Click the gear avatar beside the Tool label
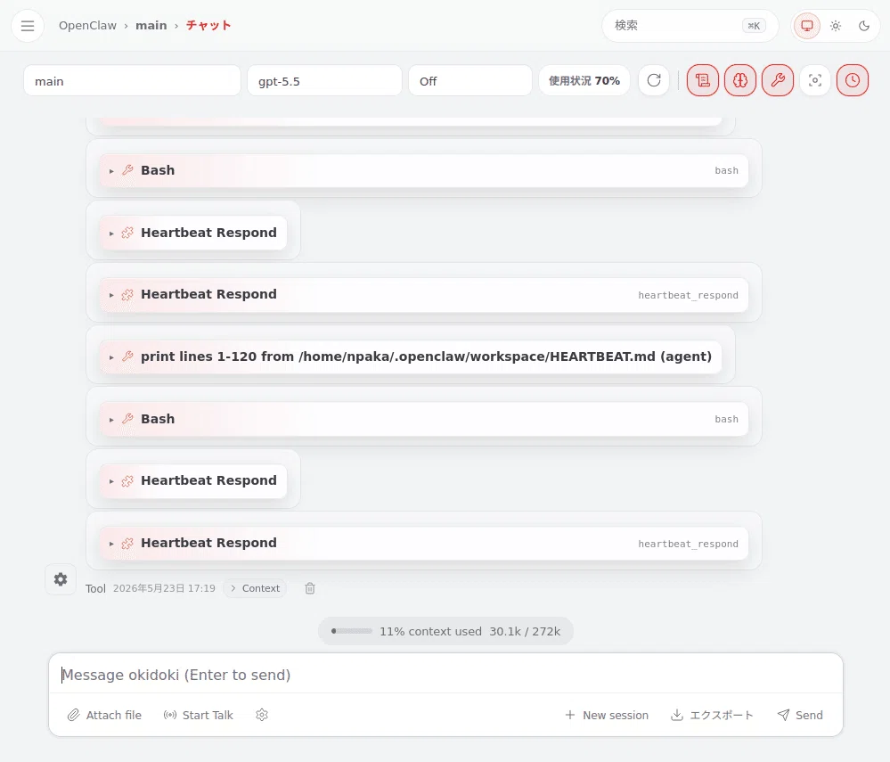This screenshot has height=762, width=890. (x=61, y=579)
